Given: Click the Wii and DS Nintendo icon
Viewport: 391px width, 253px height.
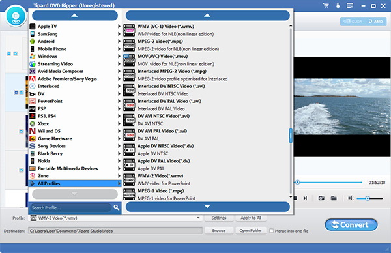Looking at the screenshot, I should point(33,131).
